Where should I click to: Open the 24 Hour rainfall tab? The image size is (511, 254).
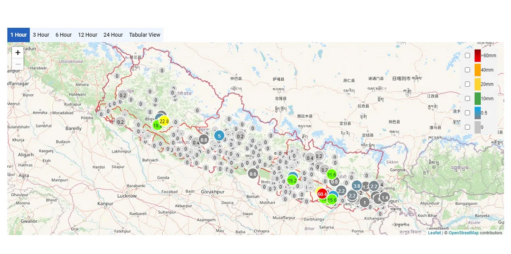pos(113,35)
